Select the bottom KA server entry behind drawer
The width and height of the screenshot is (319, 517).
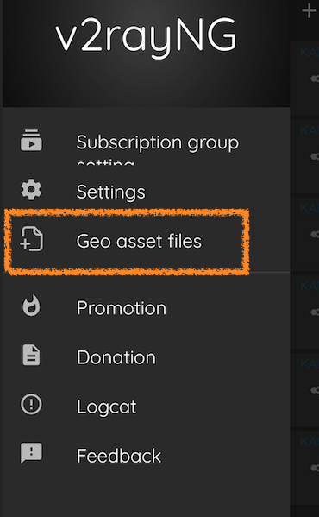(x=304, y=467)
